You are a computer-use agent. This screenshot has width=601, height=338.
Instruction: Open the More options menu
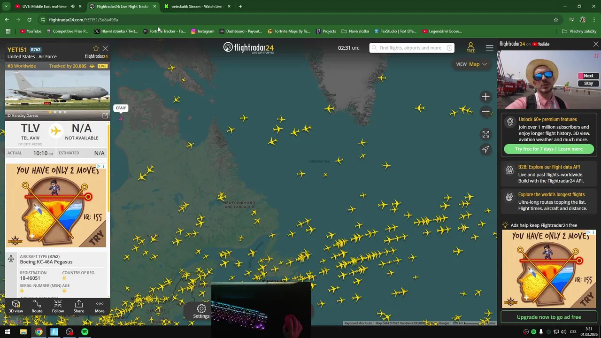pos(100,307)
